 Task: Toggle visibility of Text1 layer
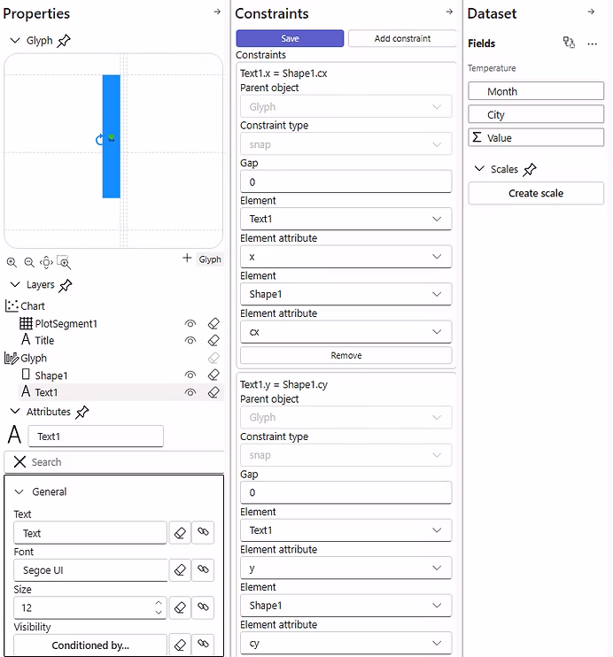coord(190,392)
